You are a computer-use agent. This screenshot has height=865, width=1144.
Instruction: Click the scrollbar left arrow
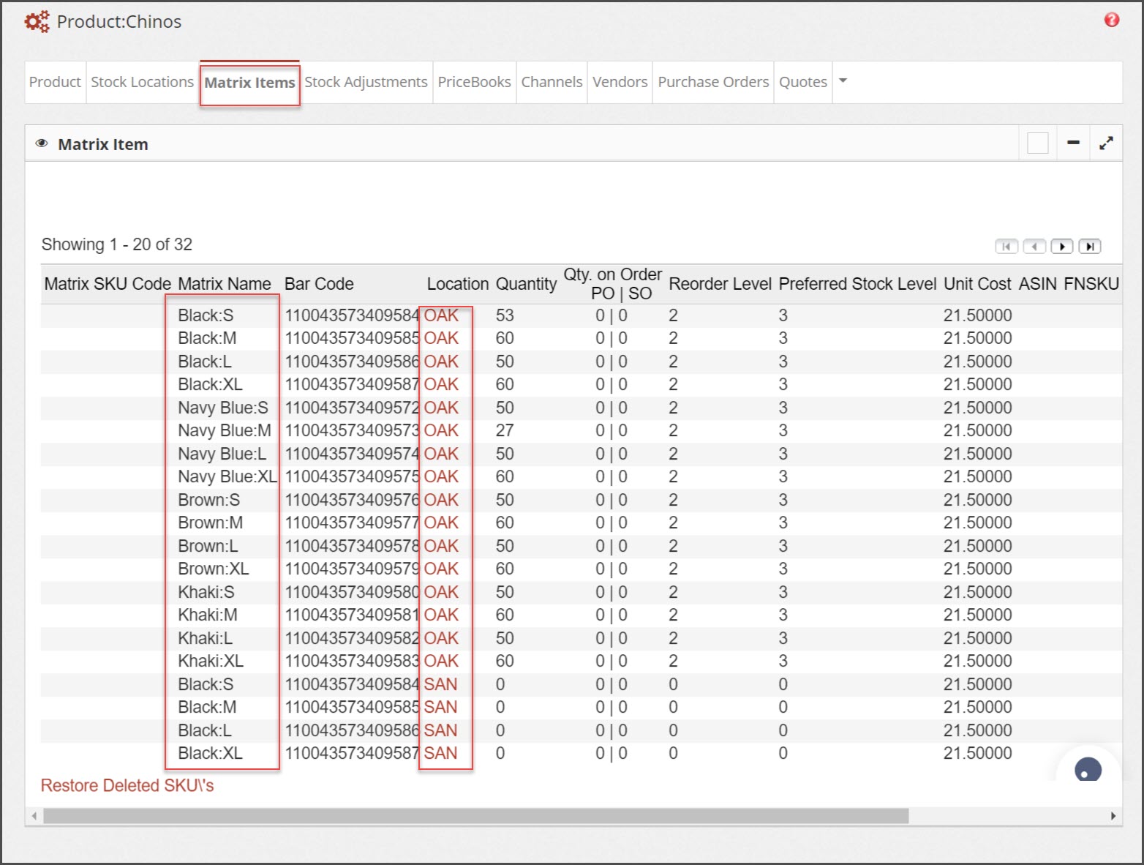coord(34,816)
